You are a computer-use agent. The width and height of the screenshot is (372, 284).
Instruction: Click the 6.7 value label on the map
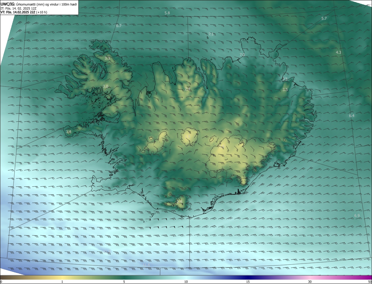pyautogui.click(x=119, y=26)
